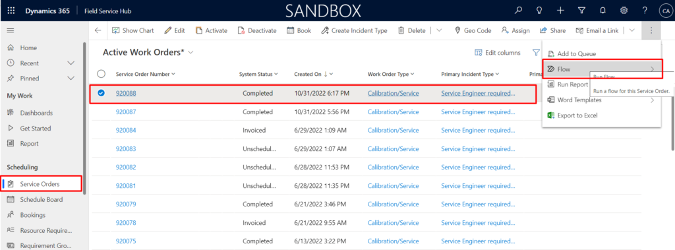The image size is (675, 250).
Task: Uncheck the selected 920088 row checkbox
Action: 101,92
